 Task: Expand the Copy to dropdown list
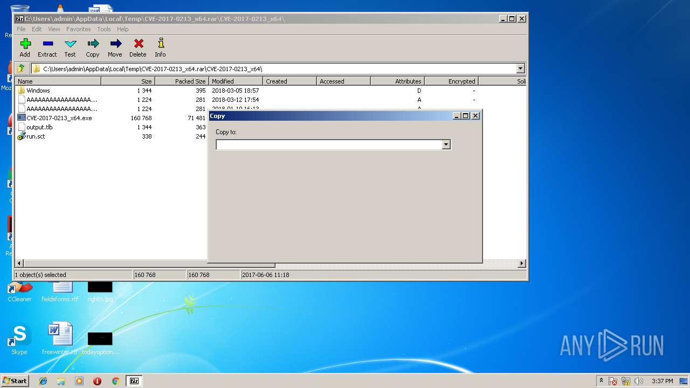446,144
